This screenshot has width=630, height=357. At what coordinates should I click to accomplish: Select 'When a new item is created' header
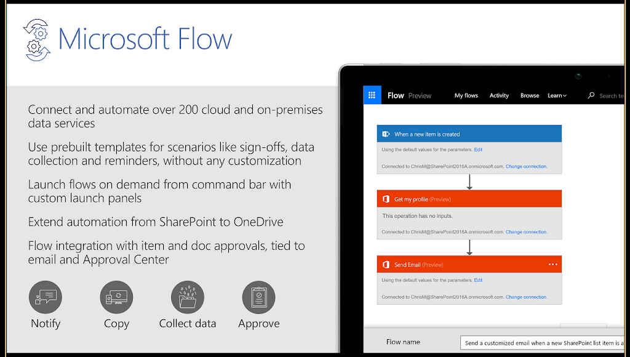[469, 134]
